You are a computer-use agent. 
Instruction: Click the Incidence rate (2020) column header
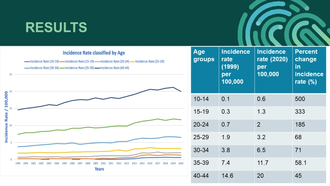[272, 63]
